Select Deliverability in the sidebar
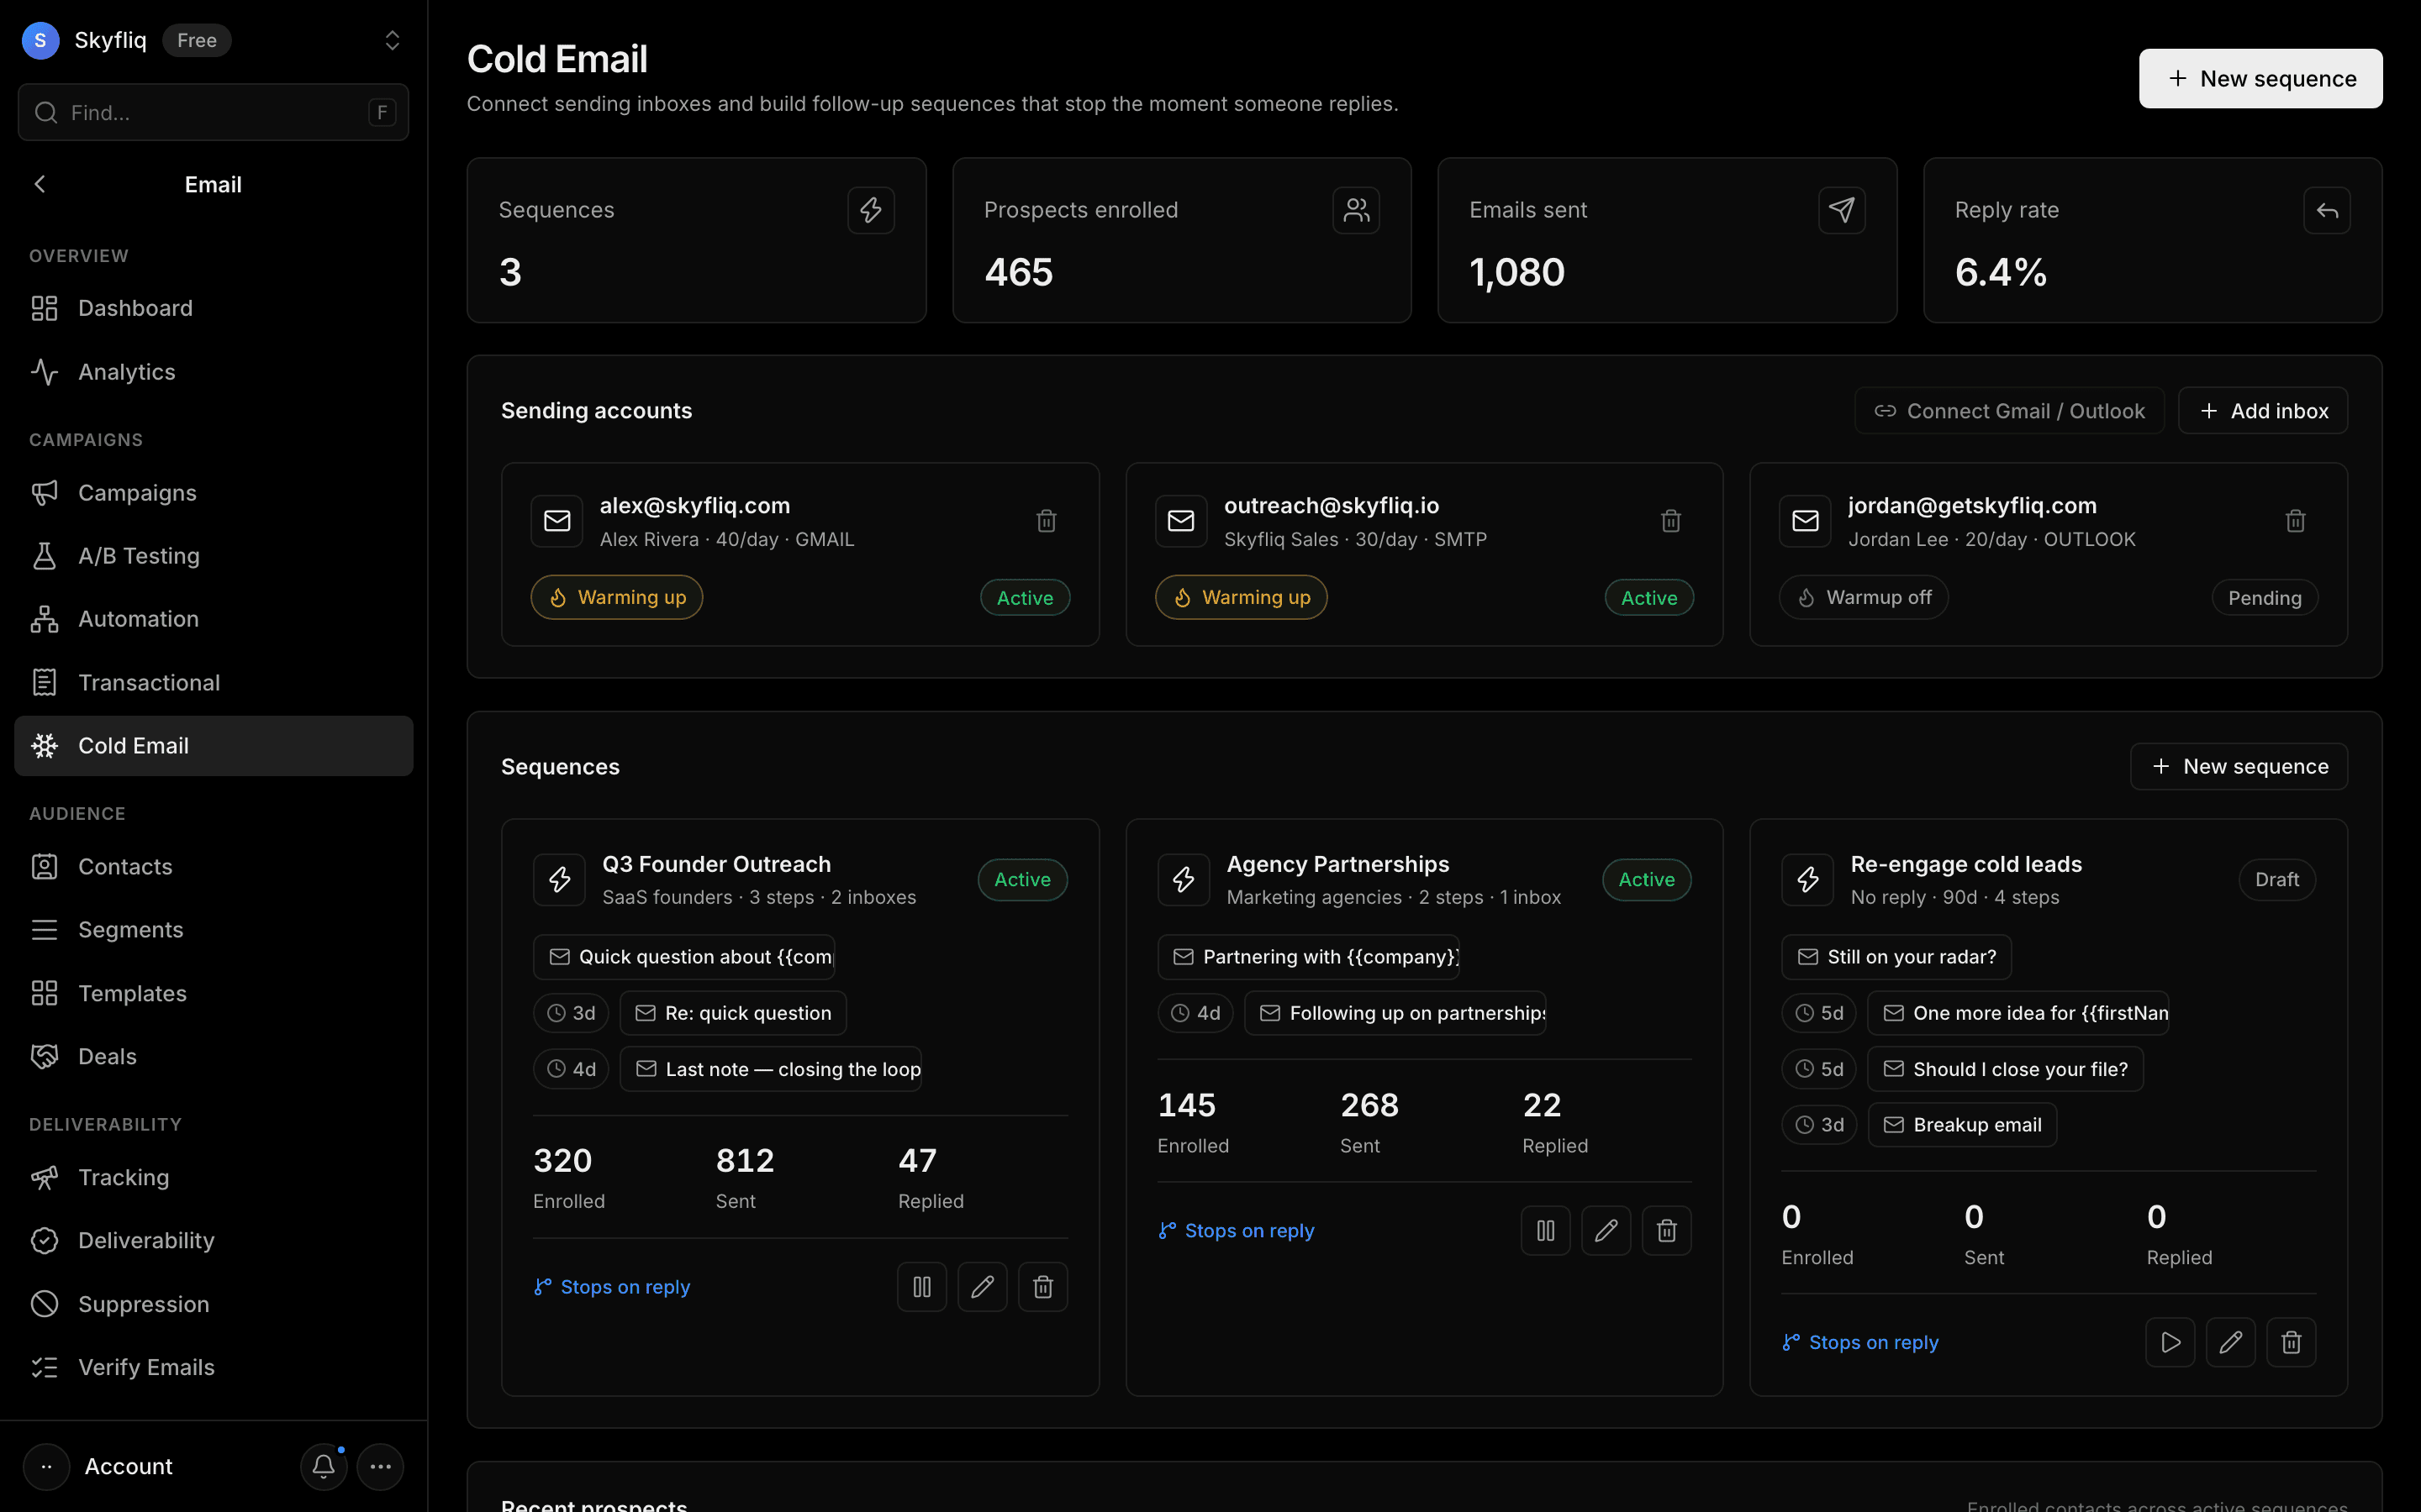The height and width of the screenshot is (1512, 2421). (213, 1240)
